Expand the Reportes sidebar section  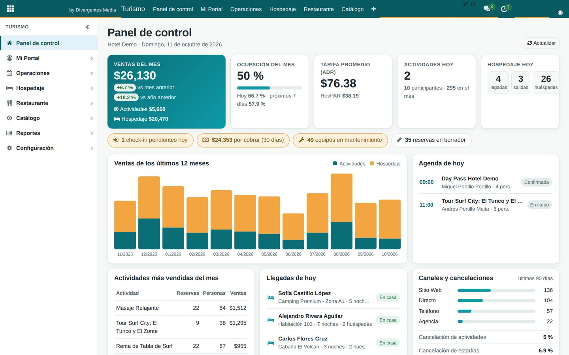click(92, 133)
